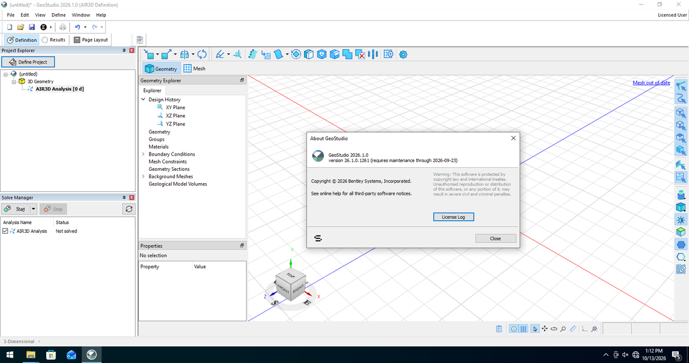Open the Undo history dropdown arrow
This screenshot has height=363, width=689.
[85, 27]
